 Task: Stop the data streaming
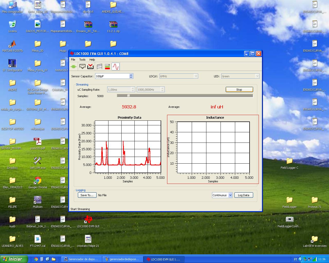pyautogui.click(x=239, y=89)
